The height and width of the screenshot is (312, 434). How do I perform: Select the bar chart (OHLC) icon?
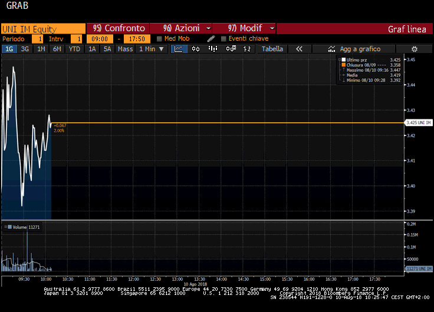pyautogui.click(x=213, y=49)
